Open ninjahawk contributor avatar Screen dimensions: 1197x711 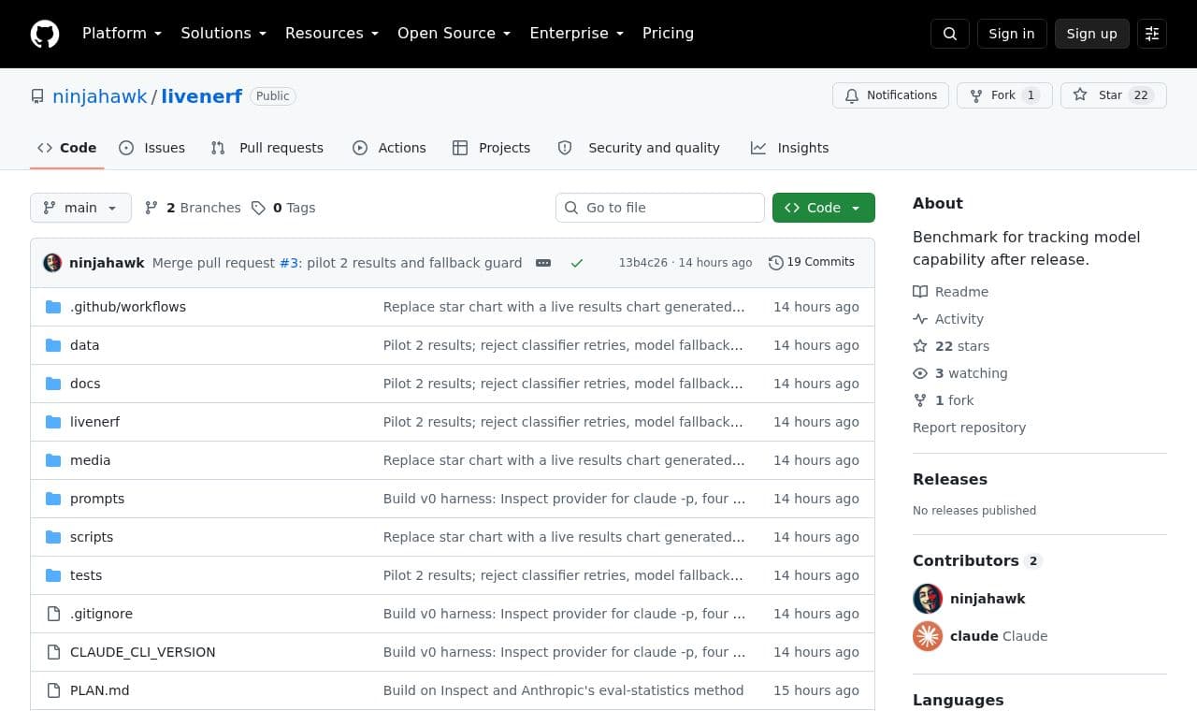928,599
